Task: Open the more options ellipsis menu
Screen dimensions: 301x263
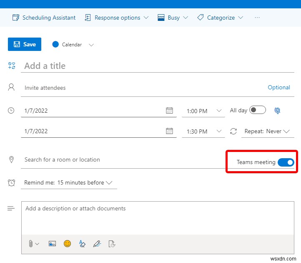Action: point(257,18)
